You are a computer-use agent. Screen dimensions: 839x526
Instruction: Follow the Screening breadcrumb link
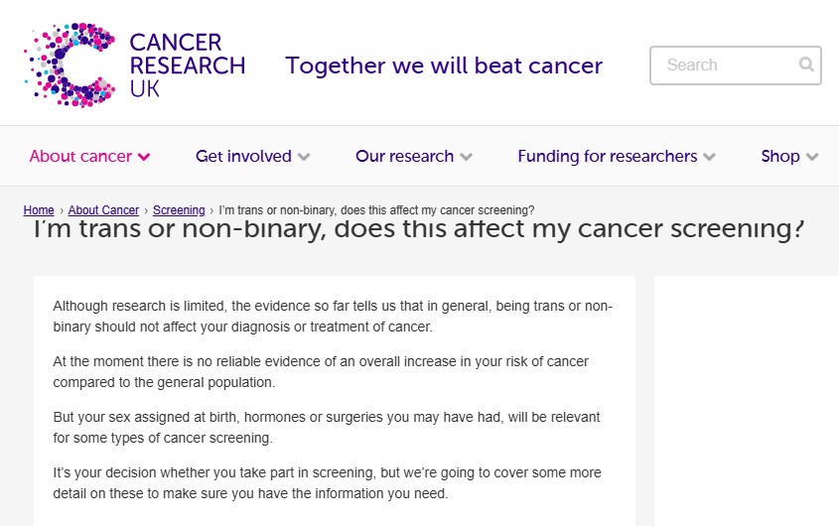pyautogui.click(x=179, y=210)
